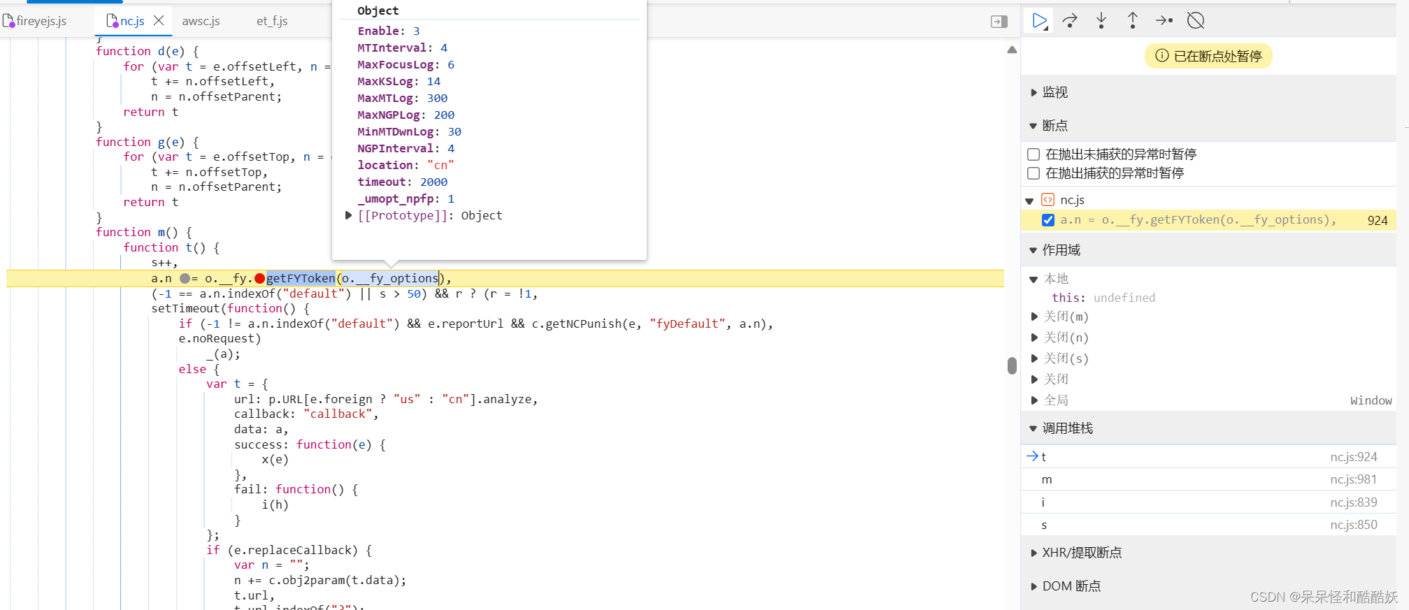
Task: Click the red breakpoint marker before getFYToken
Action: (x=259, y=278)
